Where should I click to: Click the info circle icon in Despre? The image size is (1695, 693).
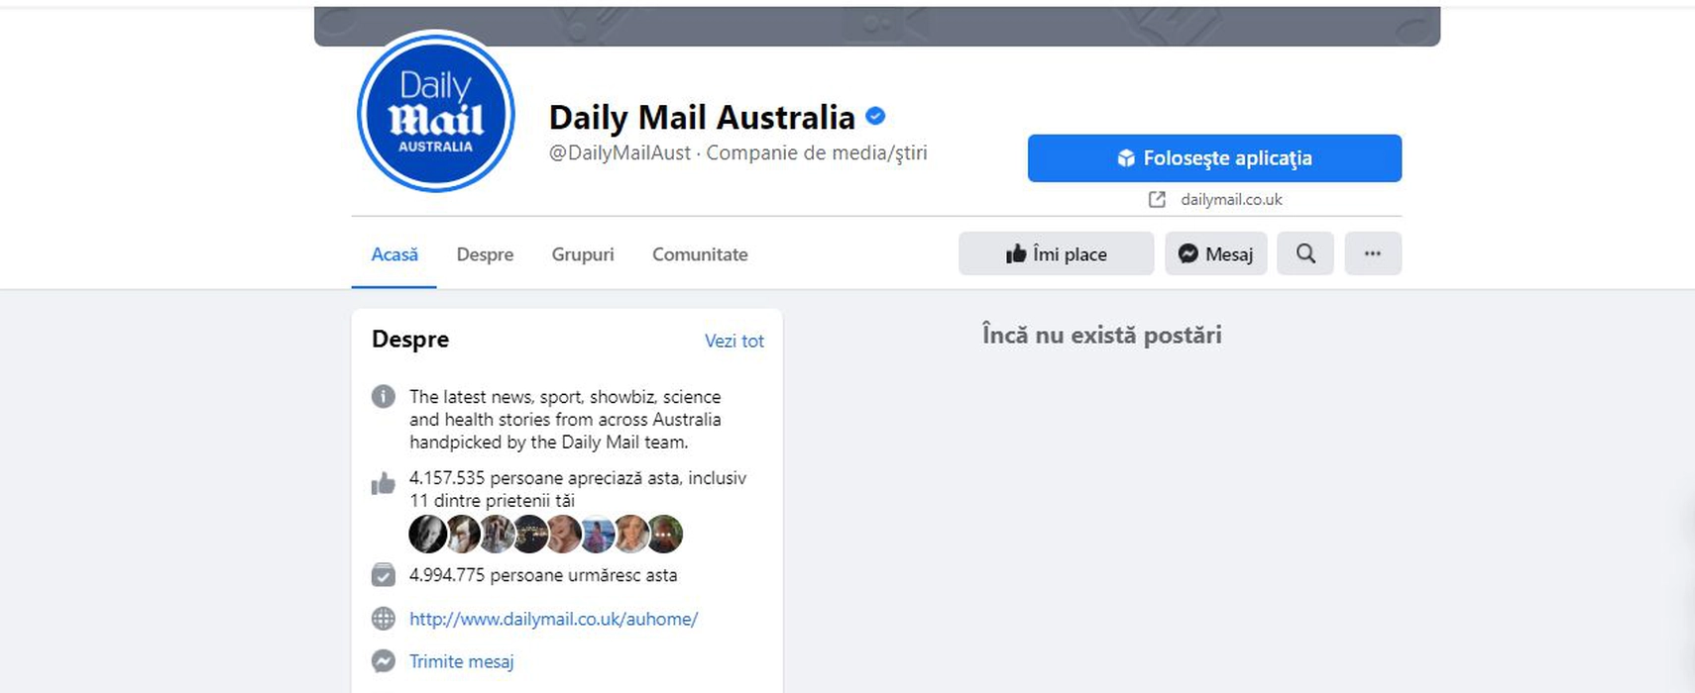[384, 396]
